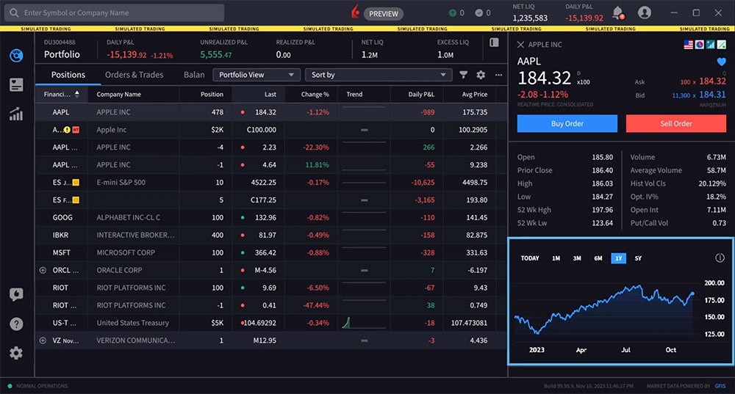Toggle the AAPL favorite heart
Screen dimensions: 735x394
[721, 62]
